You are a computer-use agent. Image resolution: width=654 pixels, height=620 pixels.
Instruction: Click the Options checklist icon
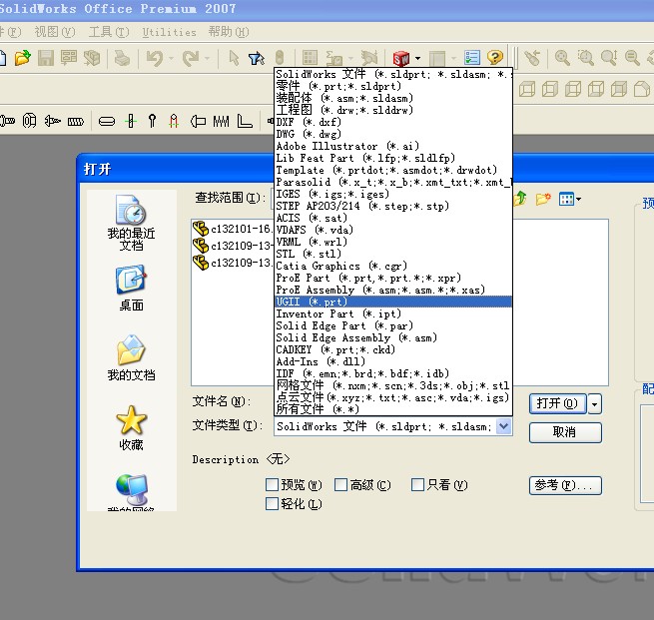point(472,58)
